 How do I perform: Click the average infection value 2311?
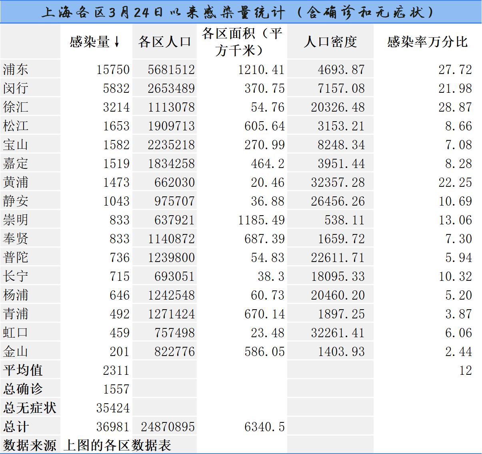(116, 370)
